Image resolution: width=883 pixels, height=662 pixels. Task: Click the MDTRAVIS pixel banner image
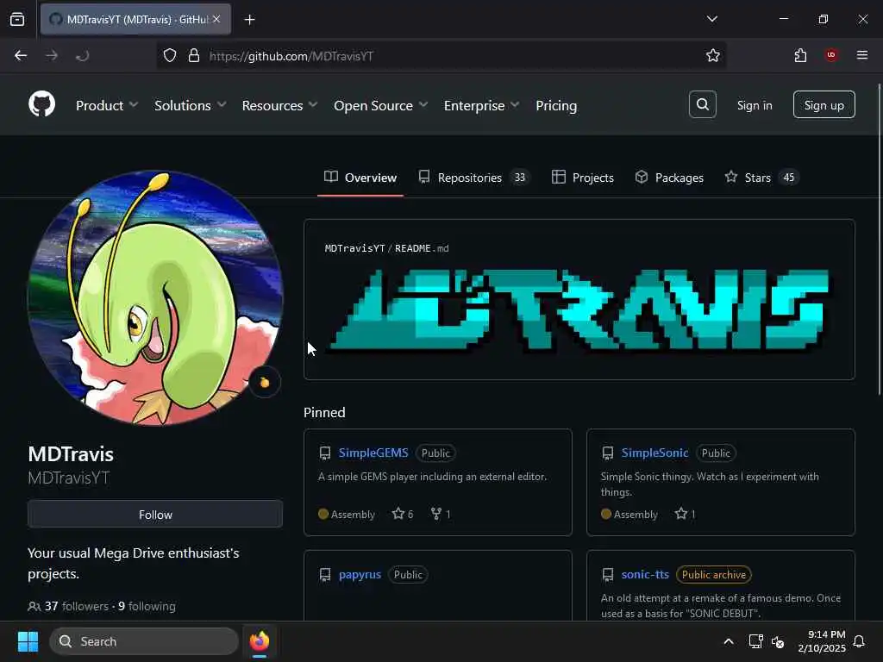coord(579,310)
